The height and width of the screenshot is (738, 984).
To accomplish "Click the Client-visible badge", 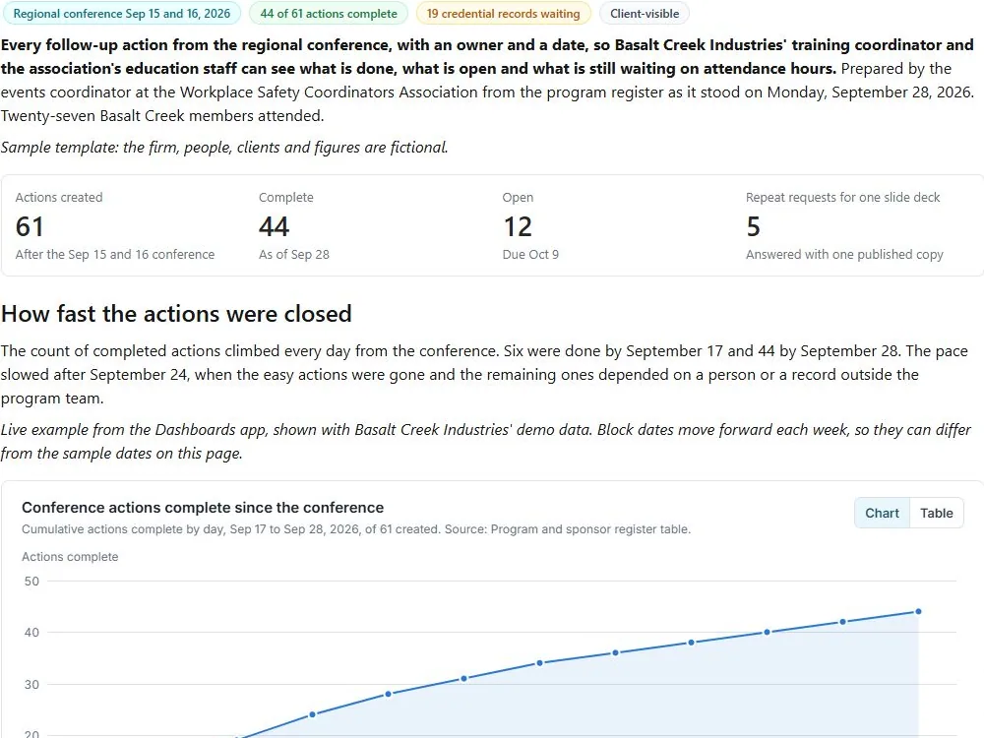I will click(x=645, y=13).
